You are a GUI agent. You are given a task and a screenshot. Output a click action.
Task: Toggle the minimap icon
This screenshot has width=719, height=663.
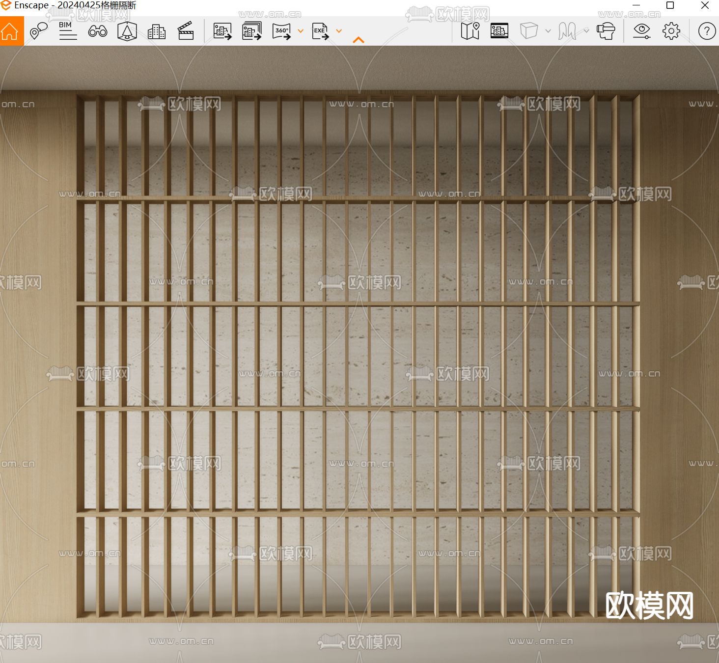point(470,31)
